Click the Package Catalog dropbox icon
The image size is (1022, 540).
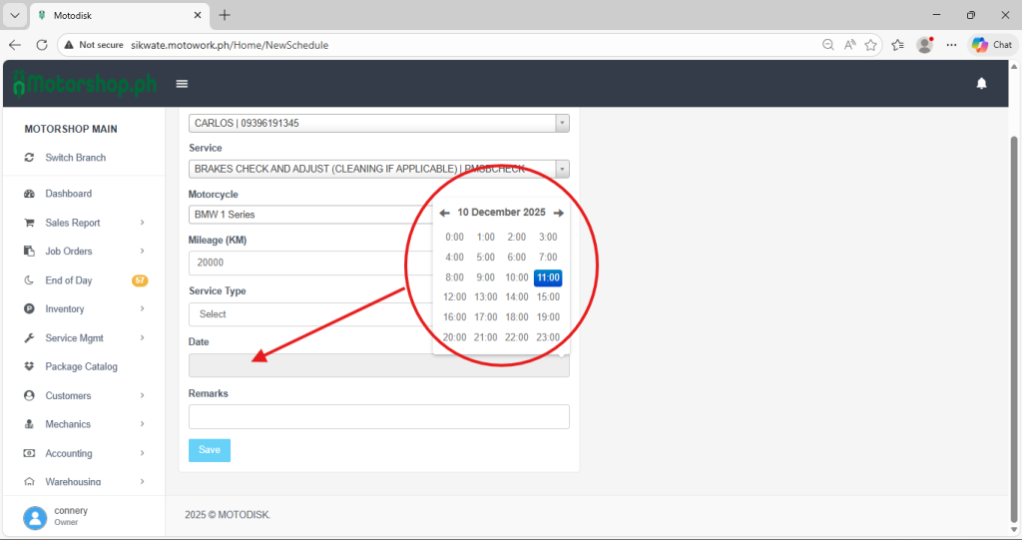29,367
